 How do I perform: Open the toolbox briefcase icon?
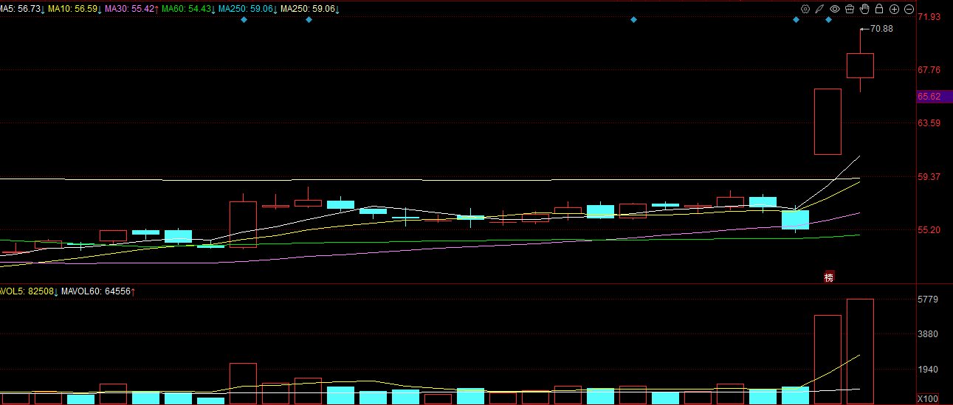coord(850,9)
